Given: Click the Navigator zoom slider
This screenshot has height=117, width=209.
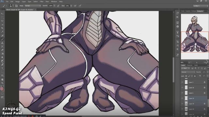Looking at the screenshot, I should click(197, 62).
